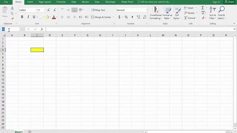Open Calibri font name dropdown
The image size is (237, 133).
[x=36, y=10]
